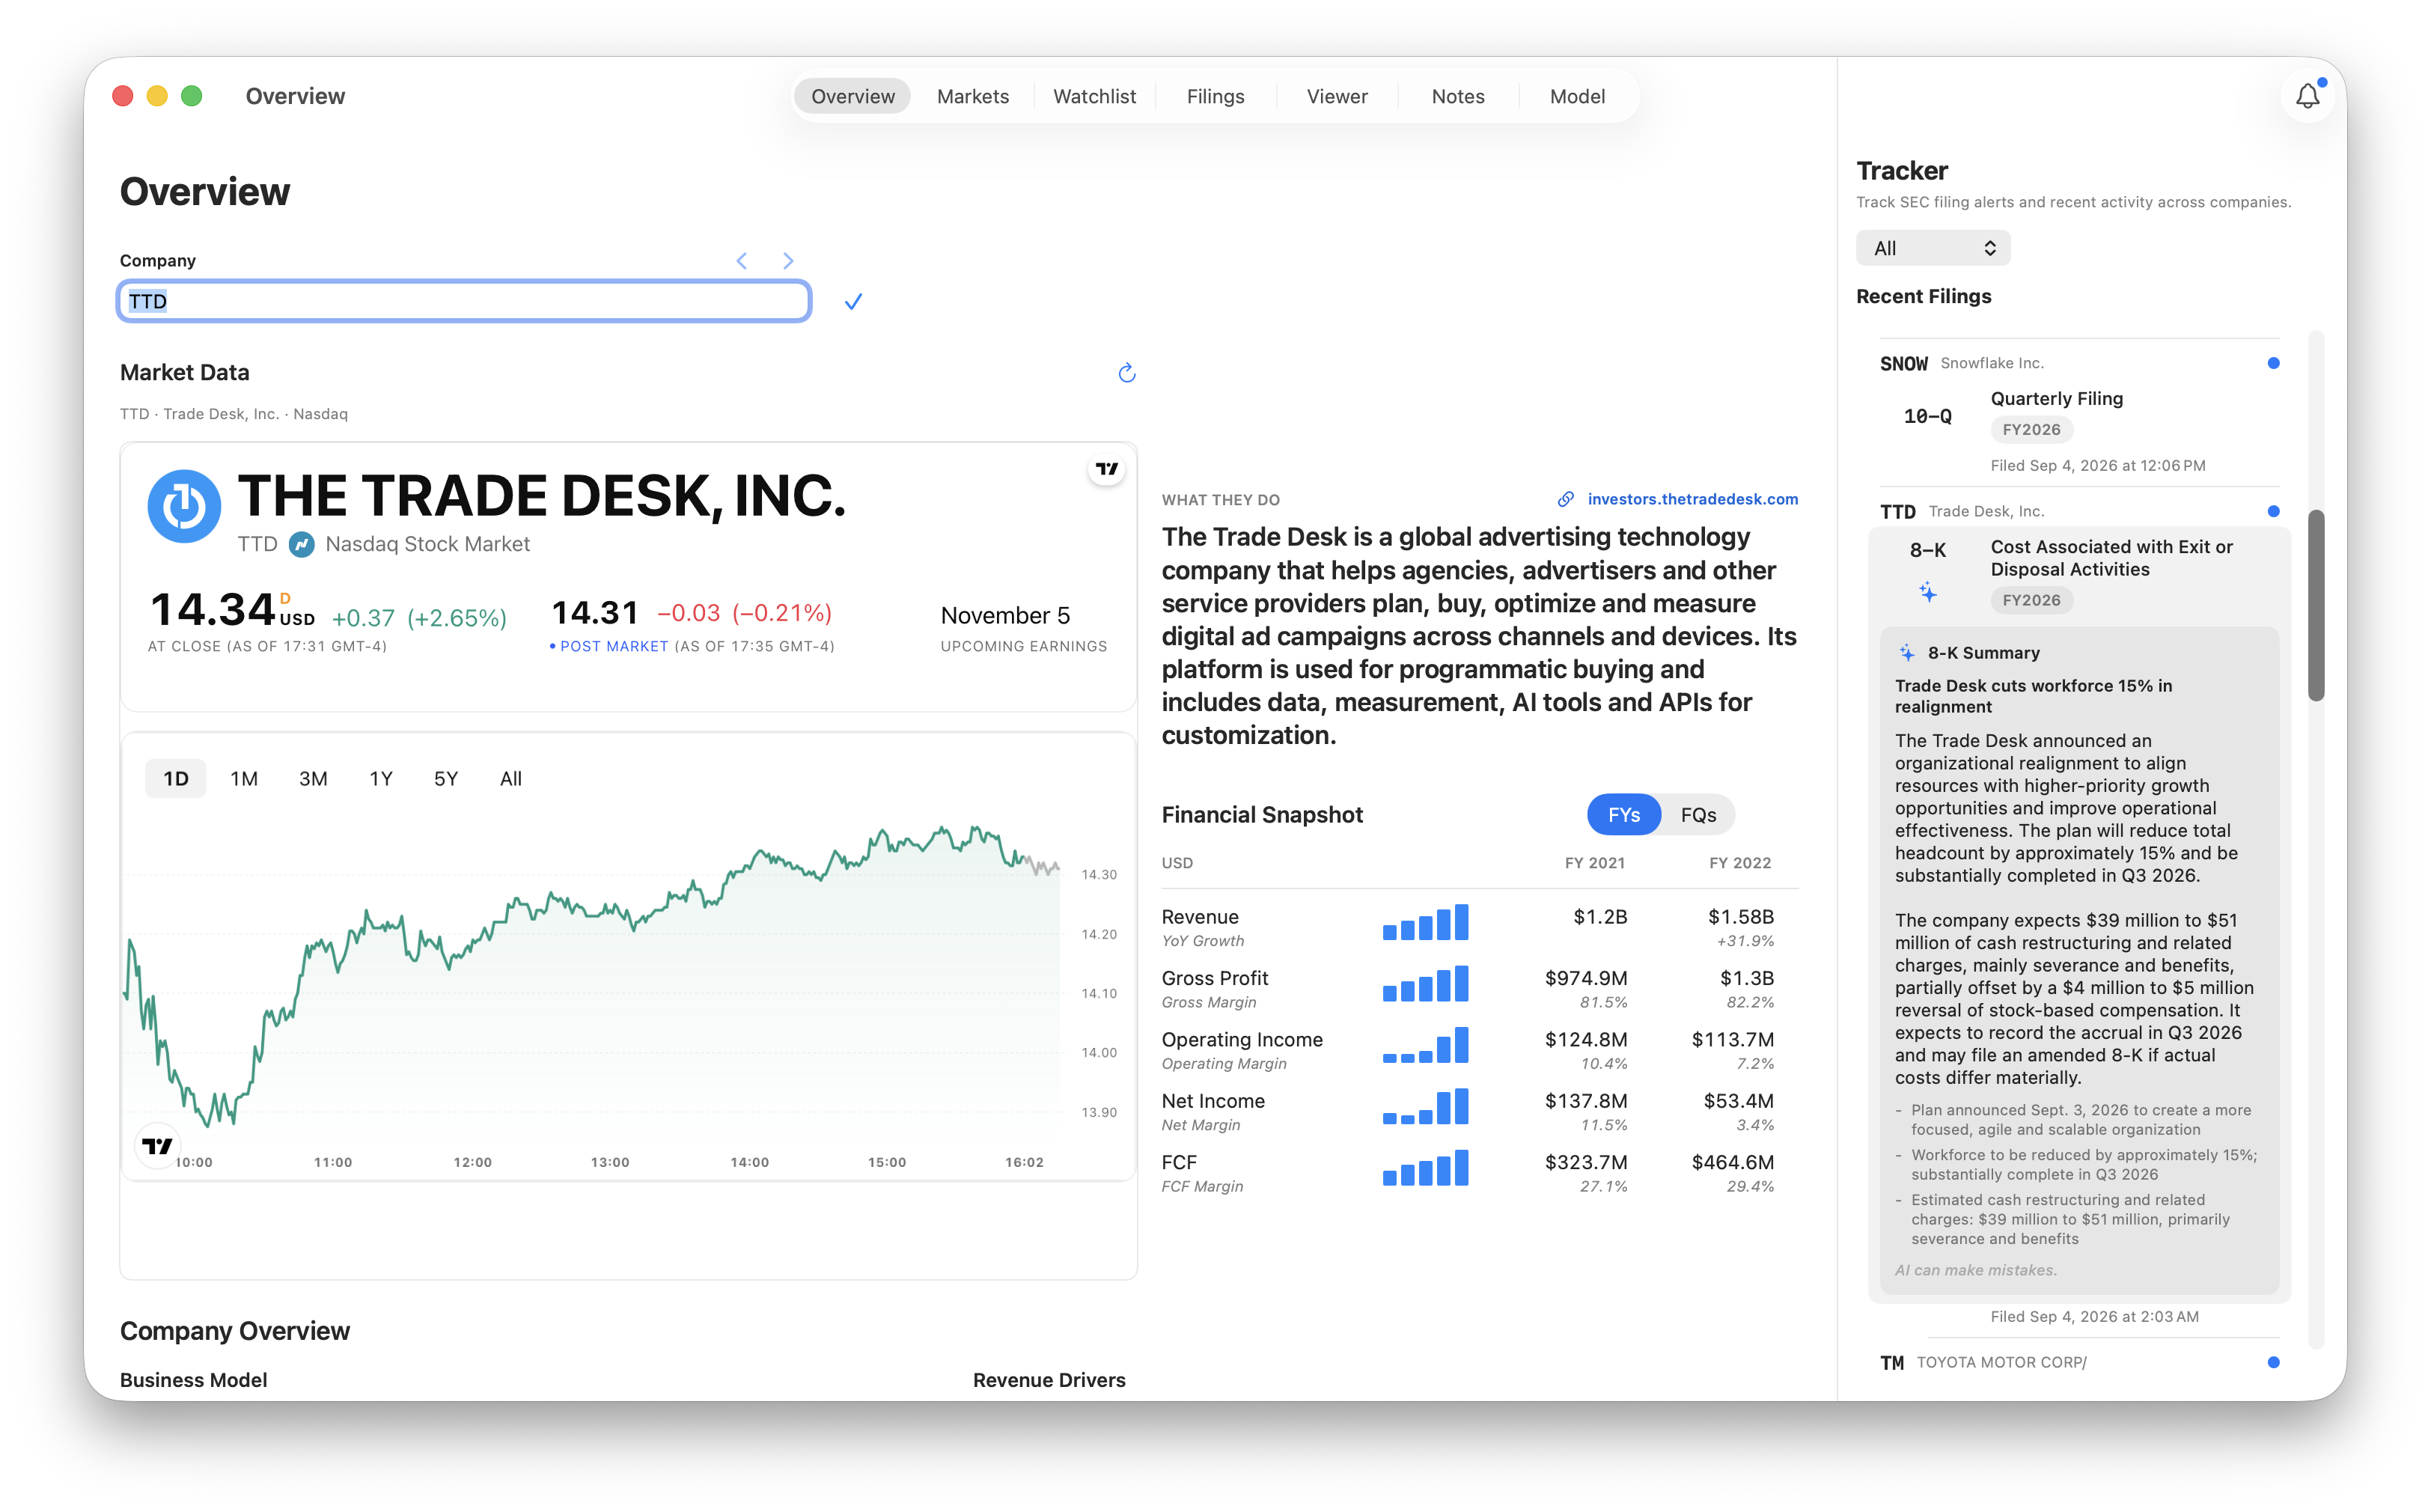This screenshot has width=2431, height=1512.
Task: Switch to Watchlist tab
Action: [1094, 96]
